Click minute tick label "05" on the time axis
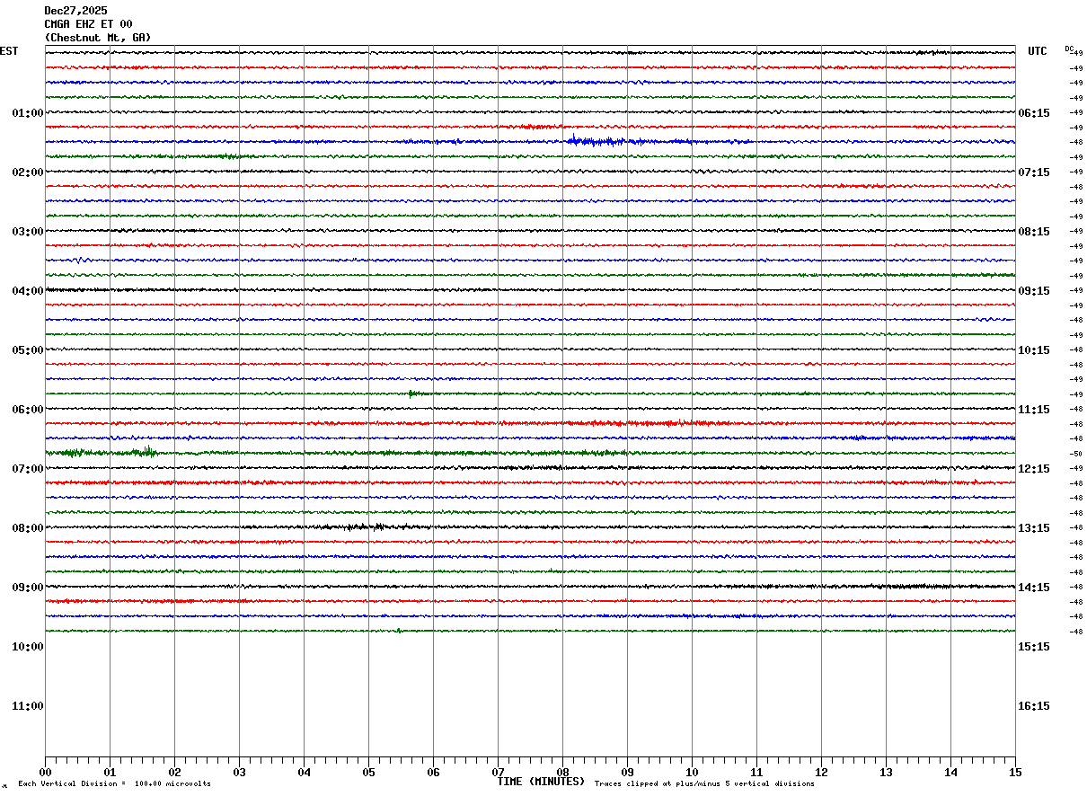The width and height of the screenshot is (1087, 796). click(x=368, y=772)
